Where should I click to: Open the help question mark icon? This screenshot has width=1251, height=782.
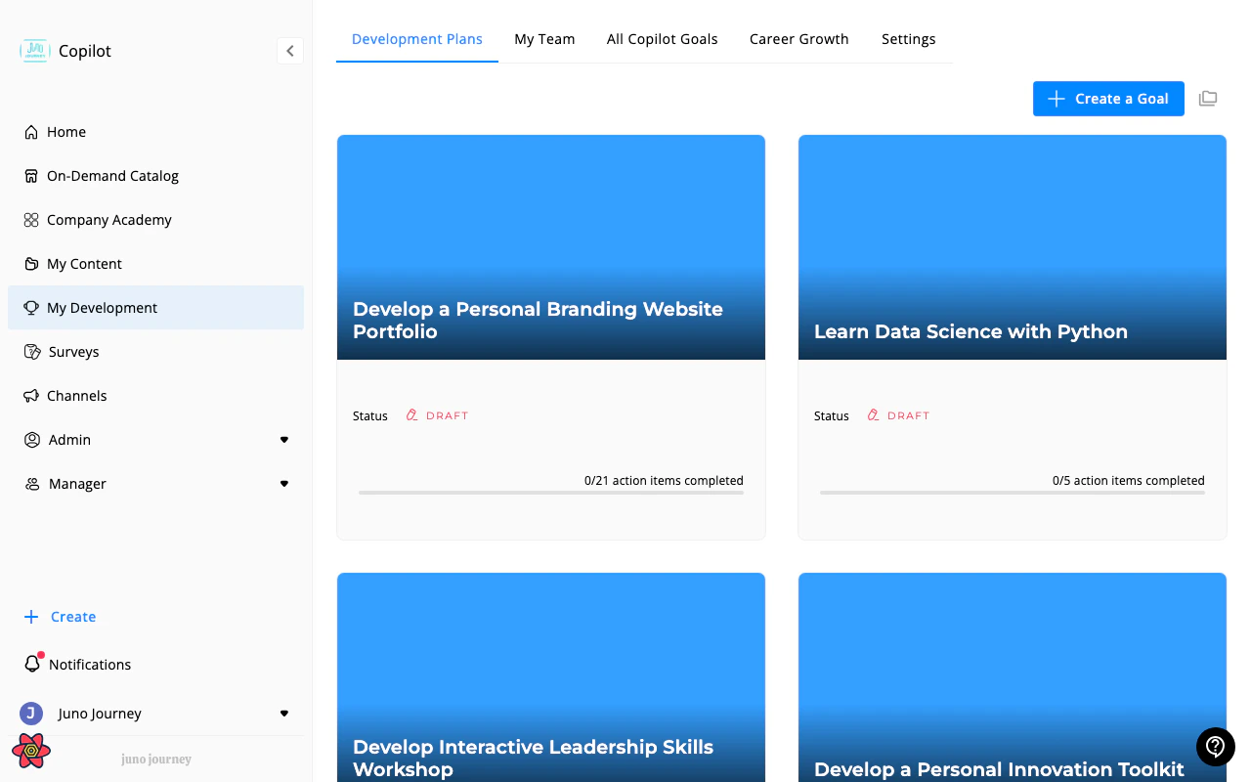point(1216,747)
